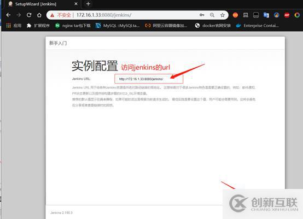Click the address bar URL 172.16.1.33:8080/jenkins/
This screenshot has width=303, height=219.
[x=104, y=15]
